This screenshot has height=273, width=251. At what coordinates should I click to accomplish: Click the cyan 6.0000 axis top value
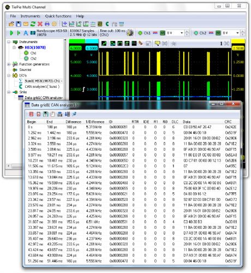[x=92, y=48]
